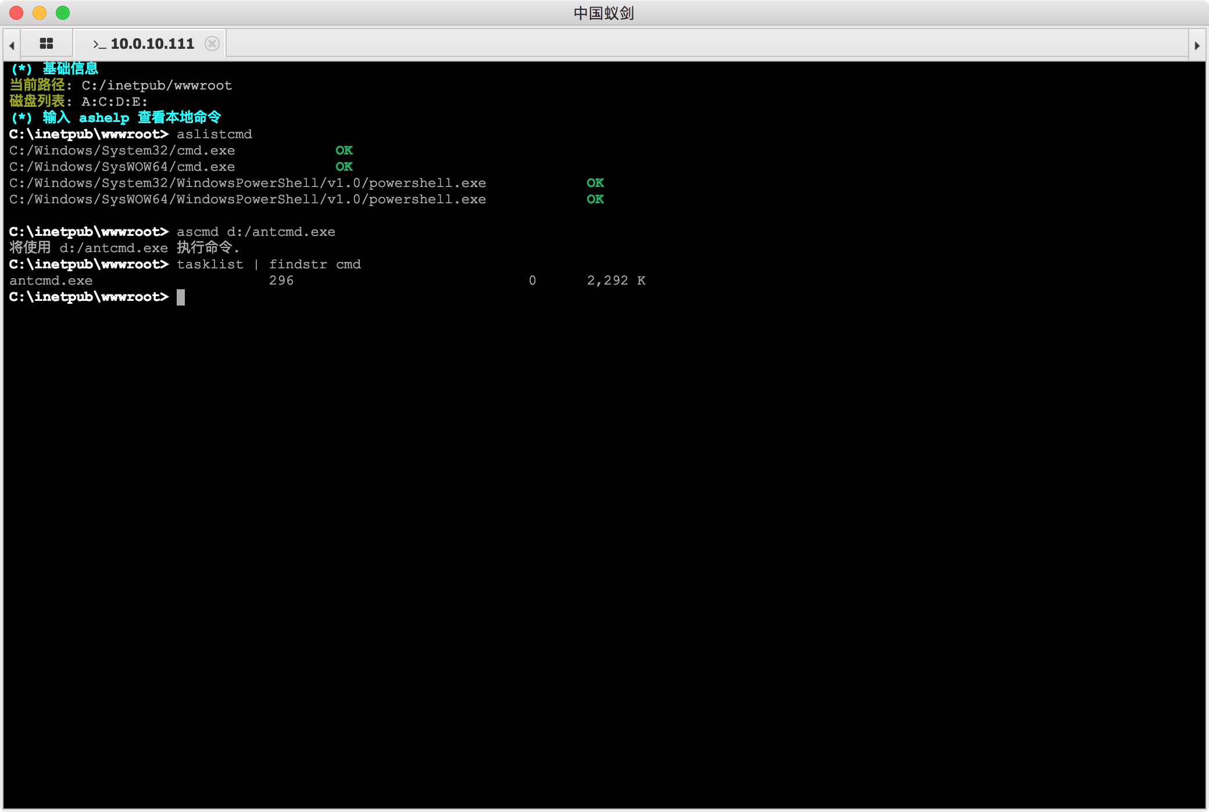
Task: Click the aslistcmd command text
Action: tap(214, 134)
